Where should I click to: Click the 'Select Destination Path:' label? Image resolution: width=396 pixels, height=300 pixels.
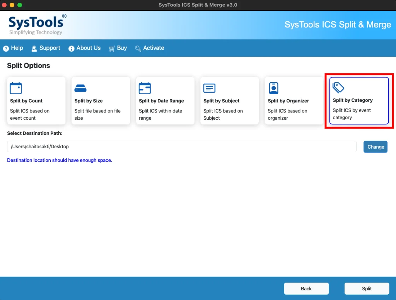[34, 133]
